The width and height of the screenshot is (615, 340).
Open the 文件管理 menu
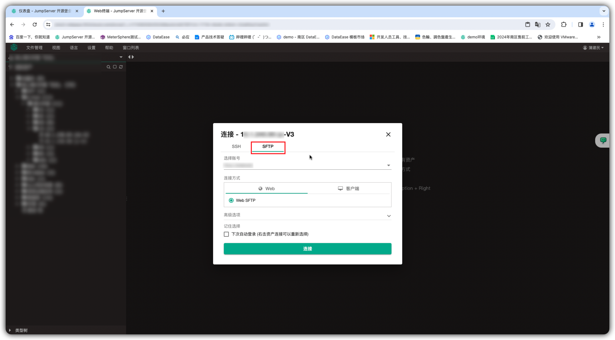tap(34, 48)
